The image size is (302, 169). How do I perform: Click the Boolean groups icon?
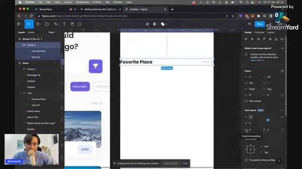pyautogui.click(x=162, y=24)
